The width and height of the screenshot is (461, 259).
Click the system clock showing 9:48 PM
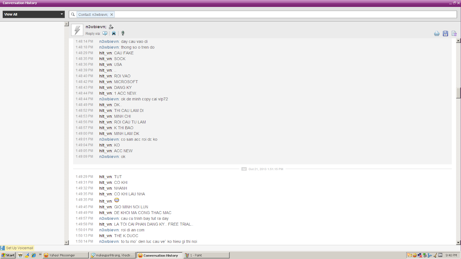[451, 255]
